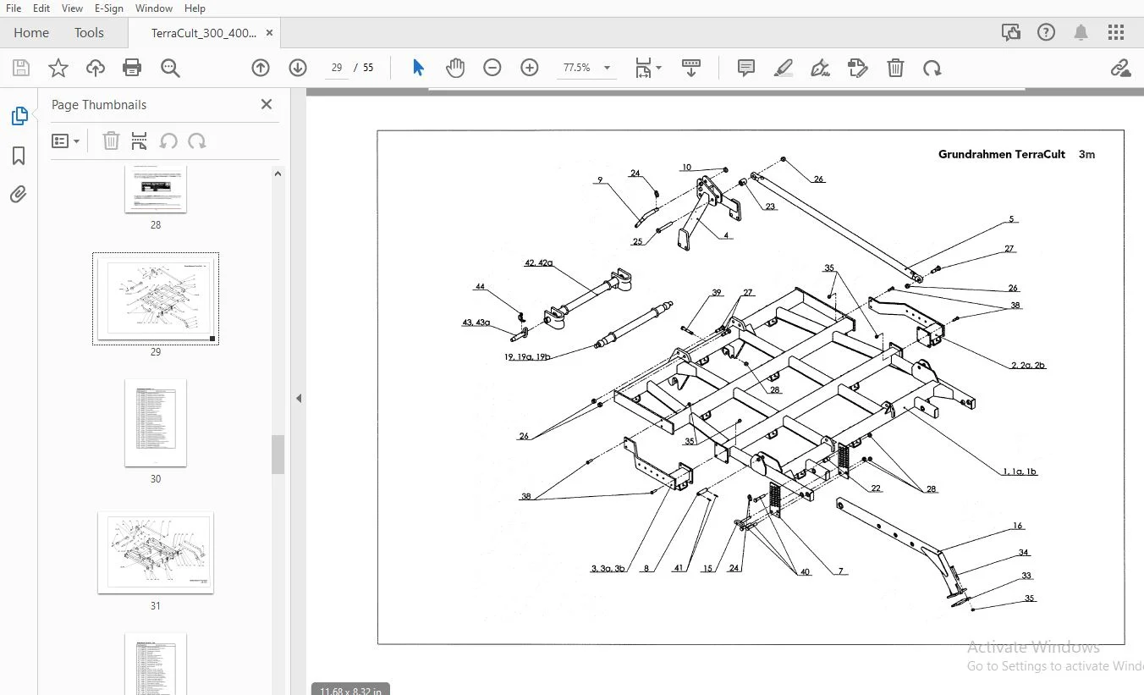Open the Edit PDF tool in toolbar
Viewport: 1144px width, 695px height.
(857, 69)
